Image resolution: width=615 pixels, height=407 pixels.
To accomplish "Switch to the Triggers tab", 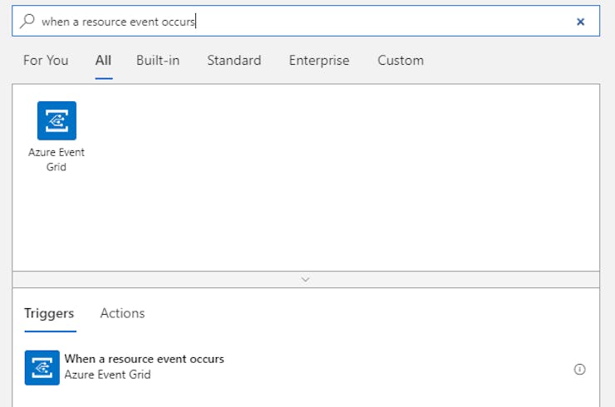I will click(49, 313).
